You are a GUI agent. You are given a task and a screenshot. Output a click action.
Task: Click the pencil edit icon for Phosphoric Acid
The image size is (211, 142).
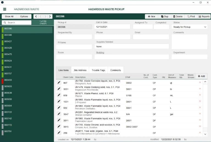click(x=59, y=82)
